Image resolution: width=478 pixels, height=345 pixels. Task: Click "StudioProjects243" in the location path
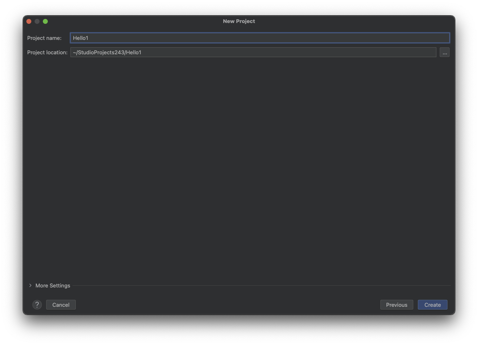pyautogui.click(x=101, y=52)
